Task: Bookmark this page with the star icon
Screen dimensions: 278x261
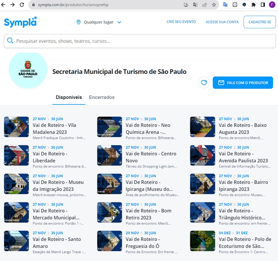Action: [214, 5]
